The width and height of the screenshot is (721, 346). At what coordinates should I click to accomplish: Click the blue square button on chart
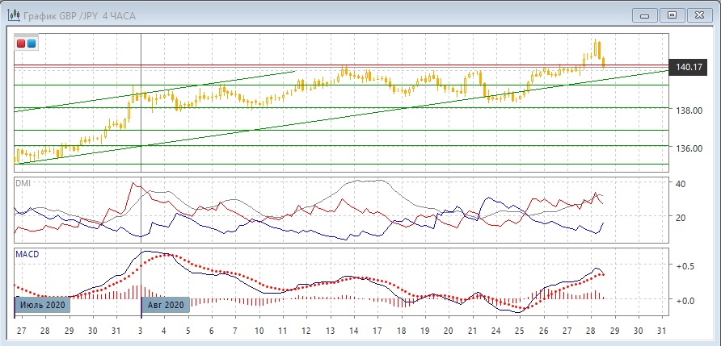31,44
